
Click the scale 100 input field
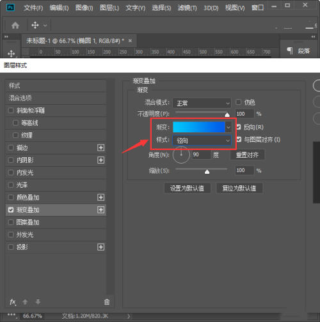click(244, 170)
